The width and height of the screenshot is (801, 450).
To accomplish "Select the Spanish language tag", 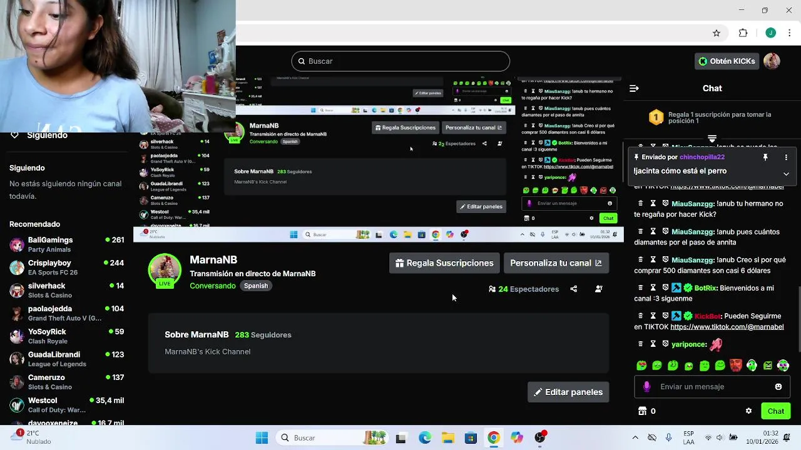I will 256,286.
